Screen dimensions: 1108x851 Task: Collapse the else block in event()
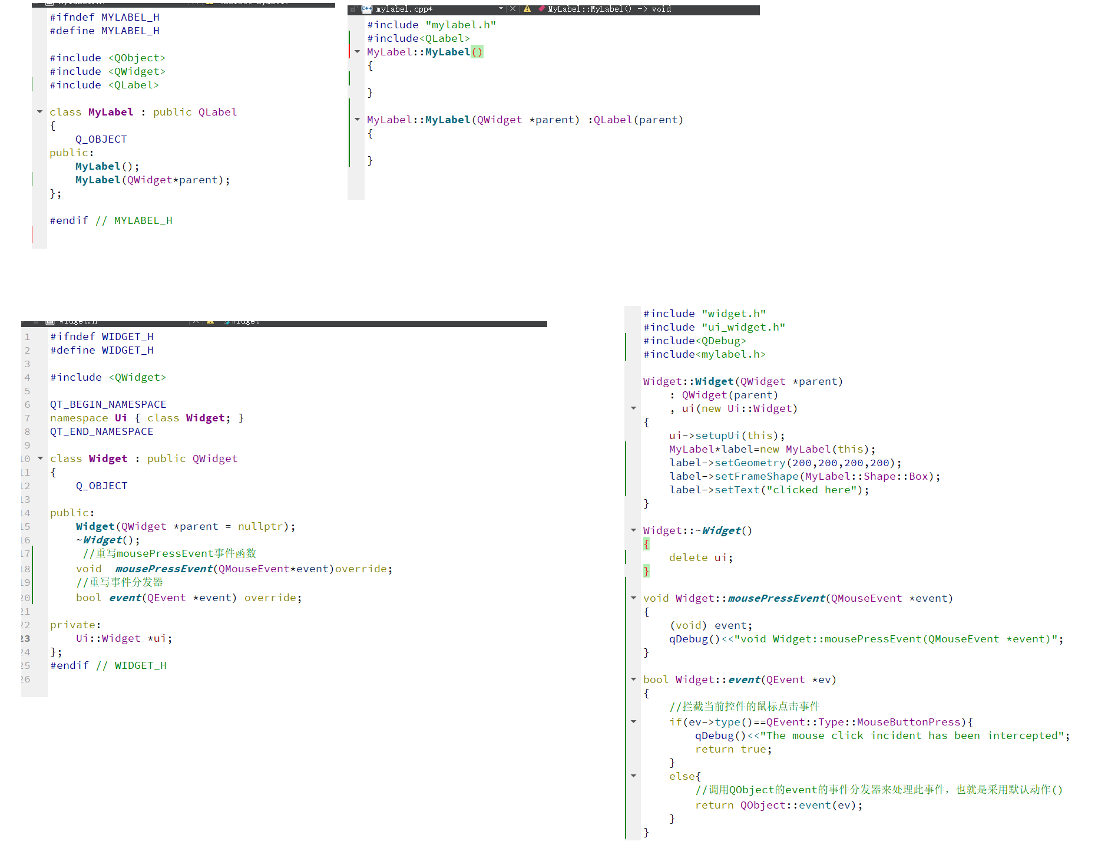click(x=634, y=776)
